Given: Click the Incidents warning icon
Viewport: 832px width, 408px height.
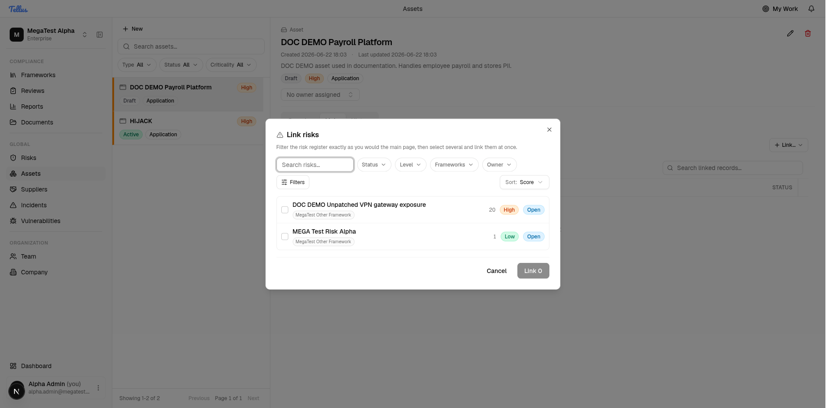Looking at the screenshot, I should [13, 205].
